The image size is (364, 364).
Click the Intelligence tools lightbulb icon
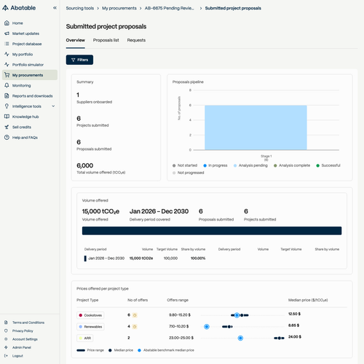pyautogui.click(x=7, y=106)
